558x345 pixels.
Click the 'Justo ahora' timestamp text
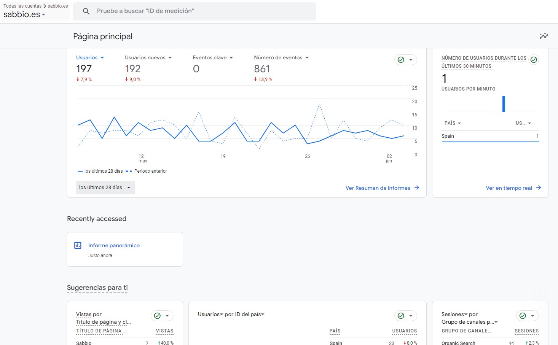click(x=100, y=256)
